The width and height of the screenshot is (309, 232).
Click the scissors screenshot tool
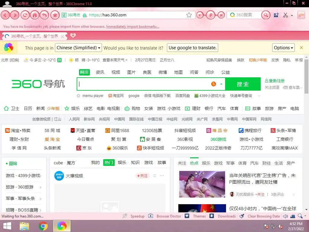click(x=285, y=15)
